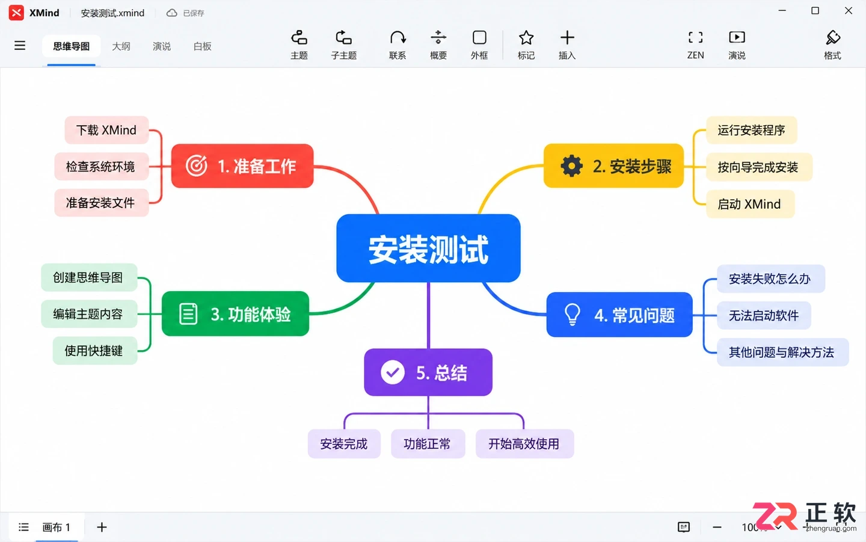Select subtopic 开始高效使用
Image resolution: width=866 pixels, height=542 pixels.
coord(524,443)
